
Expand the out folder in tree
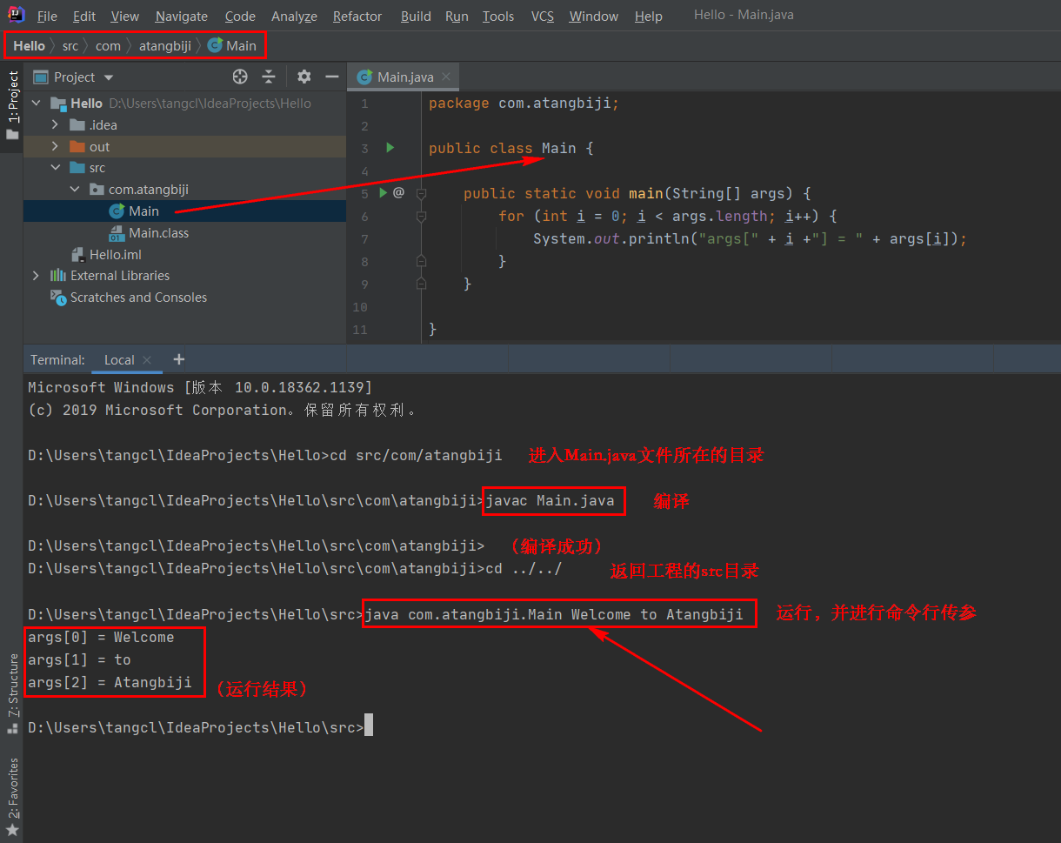click(x=55, y=147)
